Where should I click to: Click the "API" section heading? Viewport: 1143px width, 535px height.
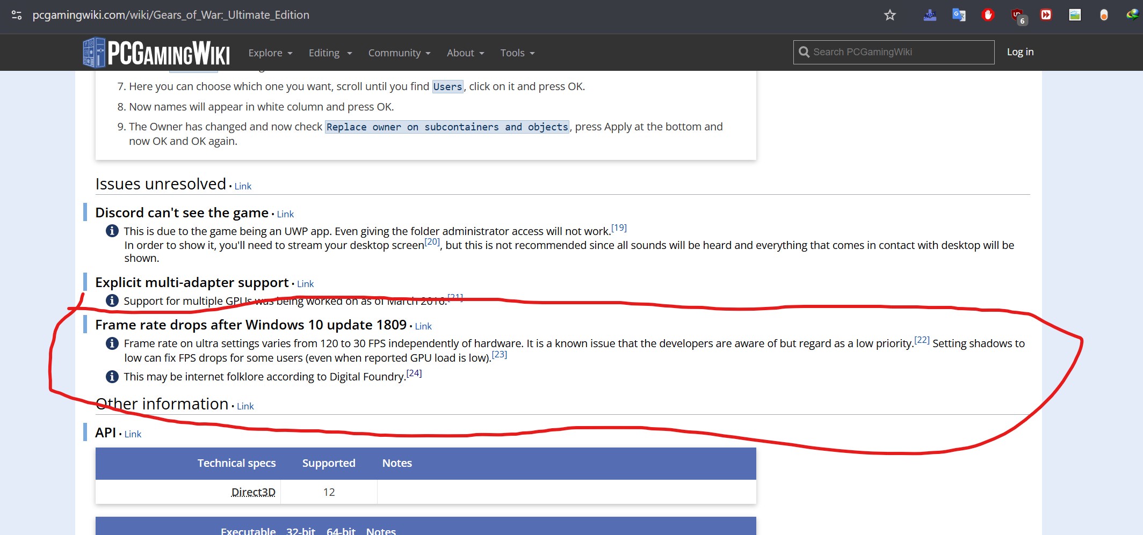coord(105,433)
